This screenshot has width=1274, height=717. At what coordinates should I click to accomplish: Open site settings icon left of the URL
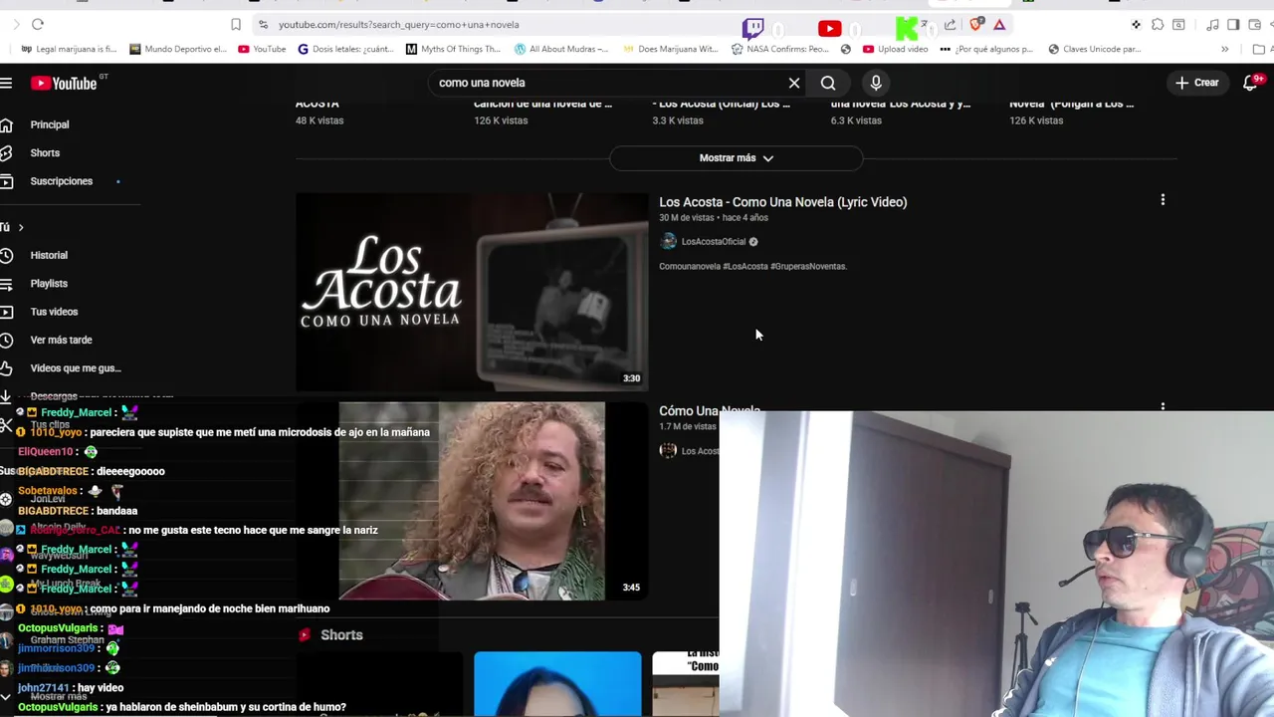[x=263, y=24]
